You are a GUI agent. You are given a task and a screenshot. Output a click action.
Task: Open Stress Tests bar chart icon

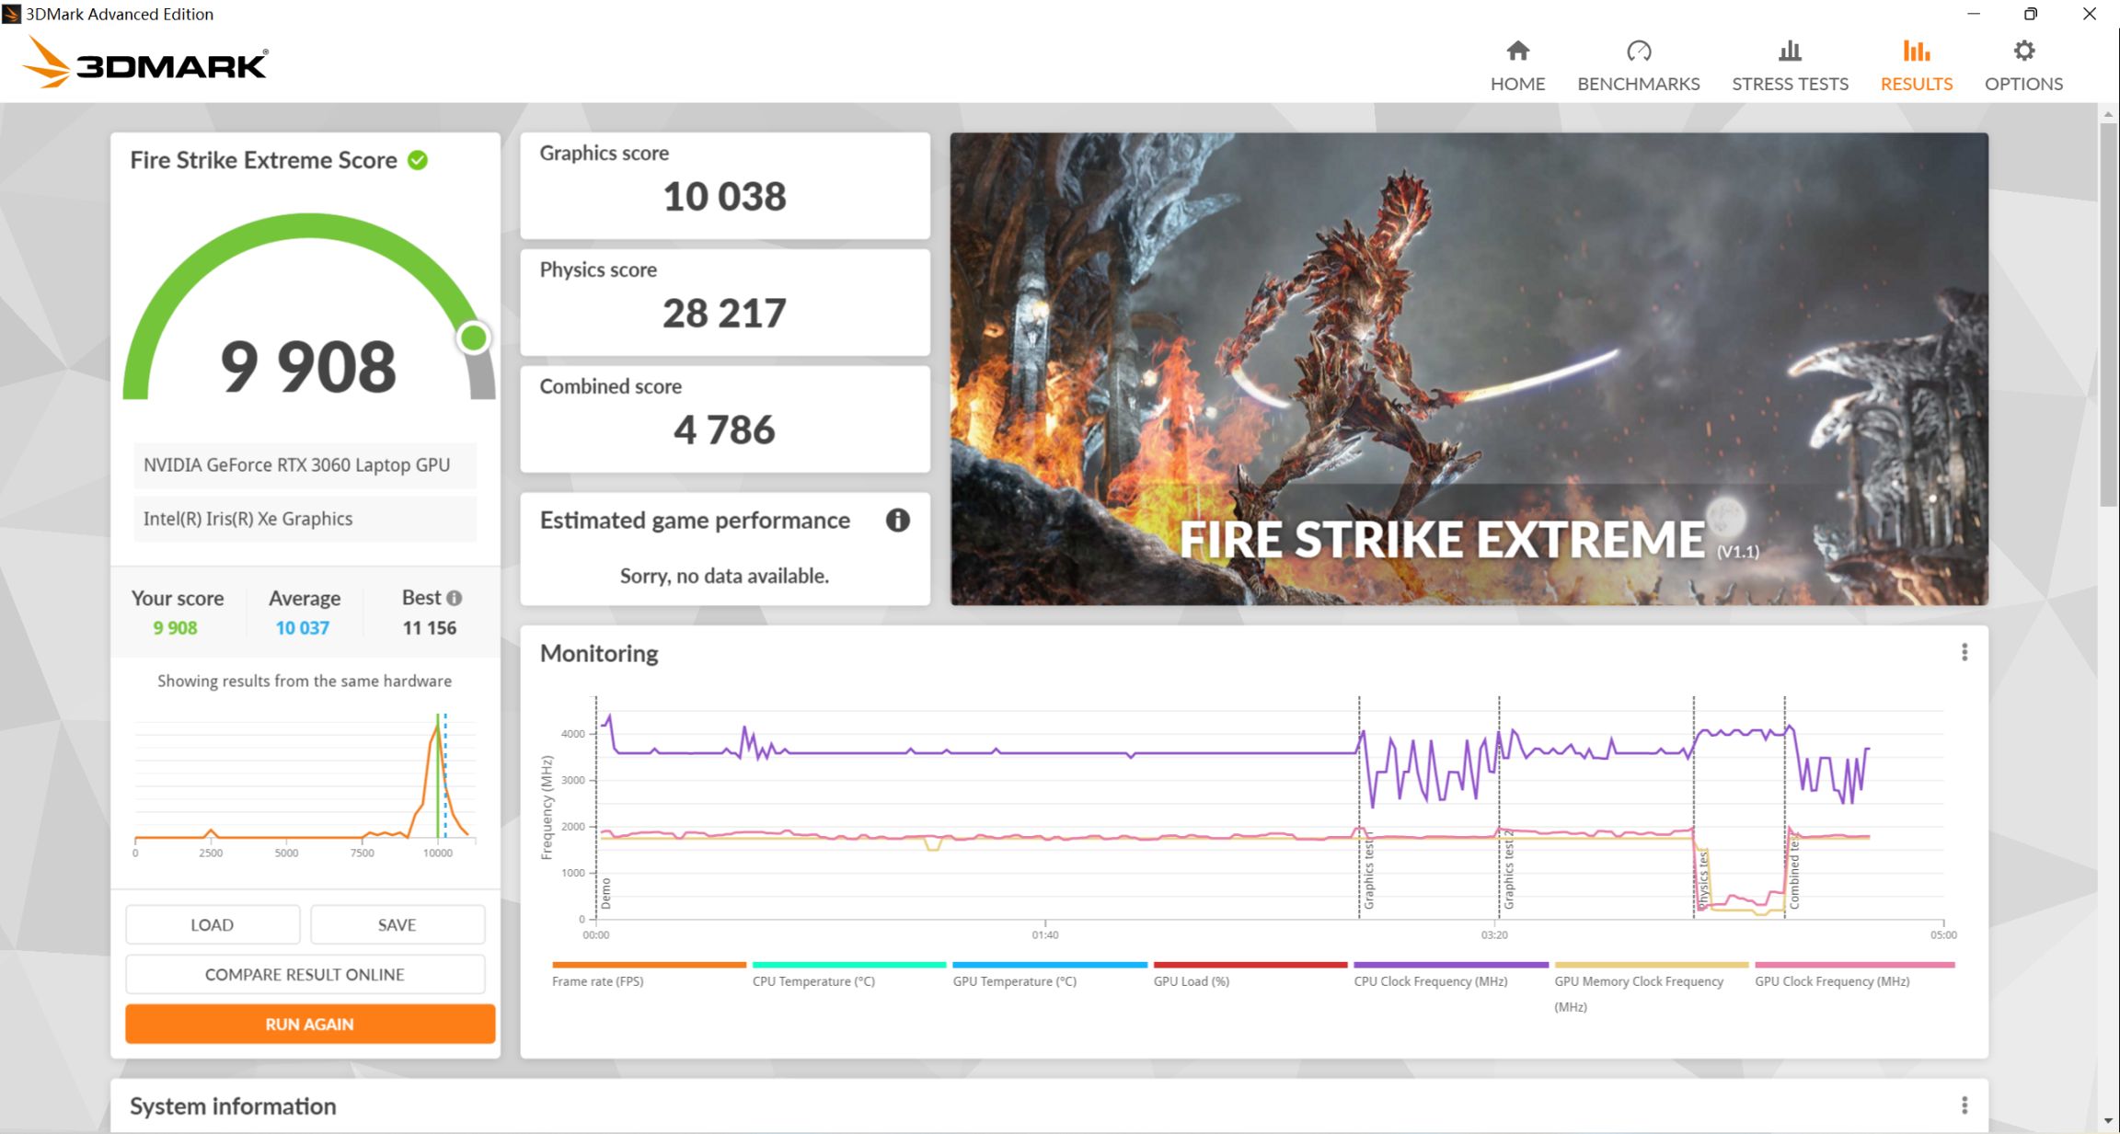(1789, 52)
